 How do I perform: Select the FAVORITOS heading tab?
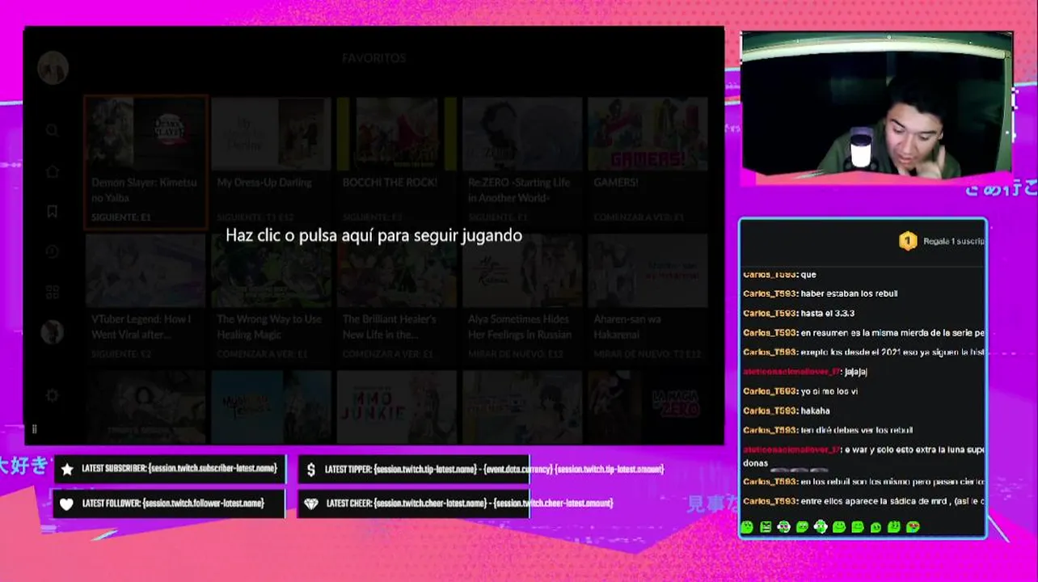tap(373, 58)
